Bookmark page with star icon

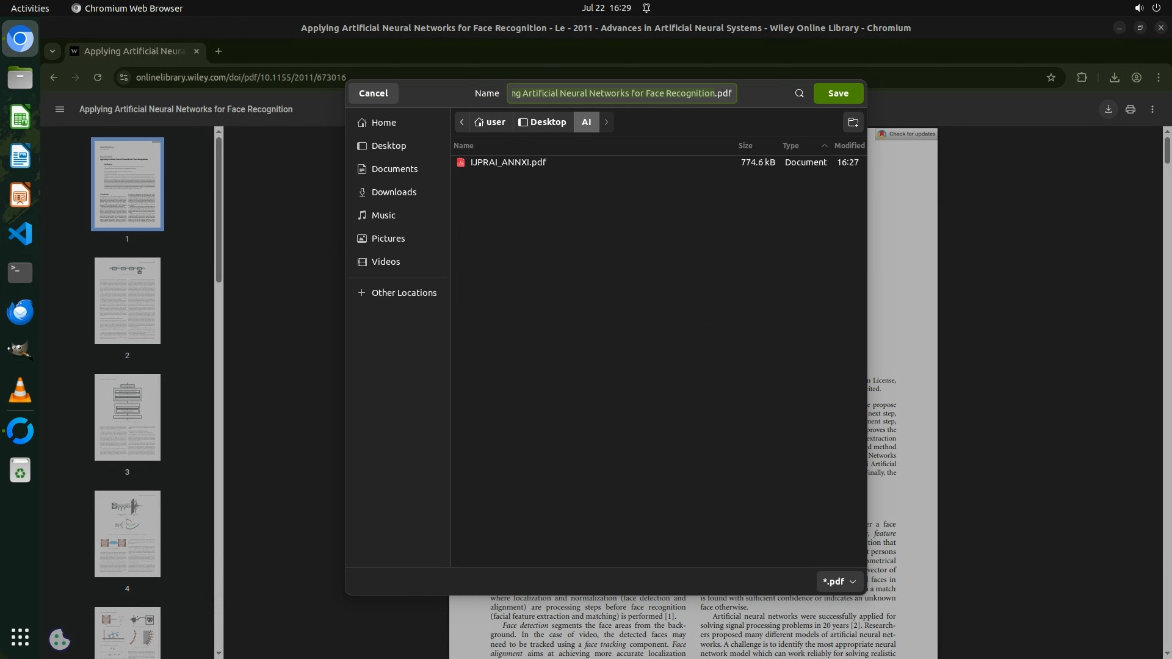(x=1051, y=77)
